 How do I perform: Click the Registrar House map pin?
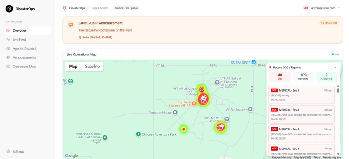coord(175,113)
